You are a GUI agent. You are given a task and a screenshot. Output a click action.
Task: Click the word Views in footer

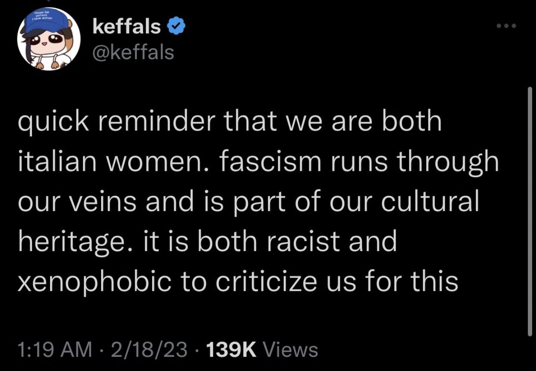coord(290,349)
